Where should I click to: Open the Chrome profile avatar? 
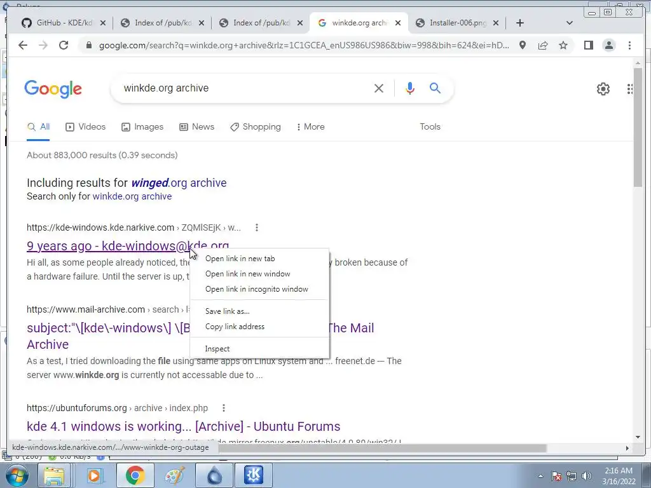click(x=609, y=45)
